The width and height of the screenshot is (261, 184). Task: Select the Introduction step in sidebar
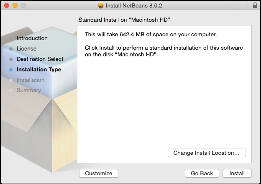tap(32, 38)
